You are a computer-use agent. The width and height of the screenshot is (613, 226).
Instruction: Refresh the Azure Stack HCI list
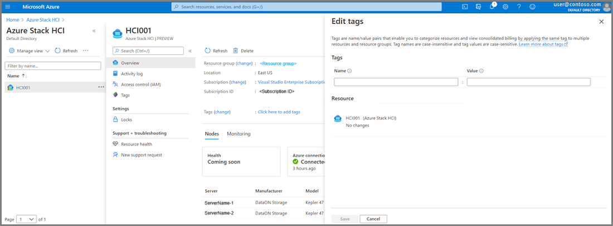[x=66, y=51]
